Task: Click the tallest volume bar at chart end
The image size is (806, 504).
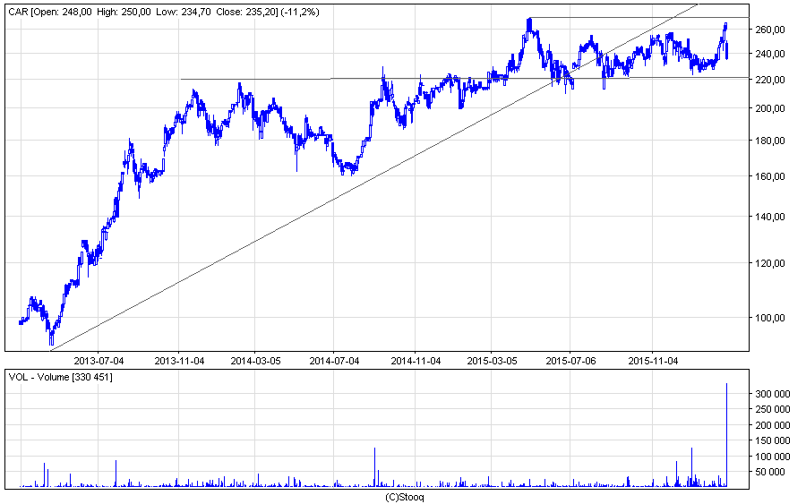Action: click(726, 435)
